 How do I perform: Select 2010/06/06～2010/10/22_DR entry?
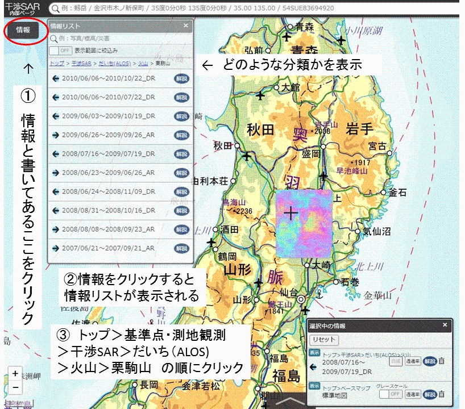tap(121, 78)
